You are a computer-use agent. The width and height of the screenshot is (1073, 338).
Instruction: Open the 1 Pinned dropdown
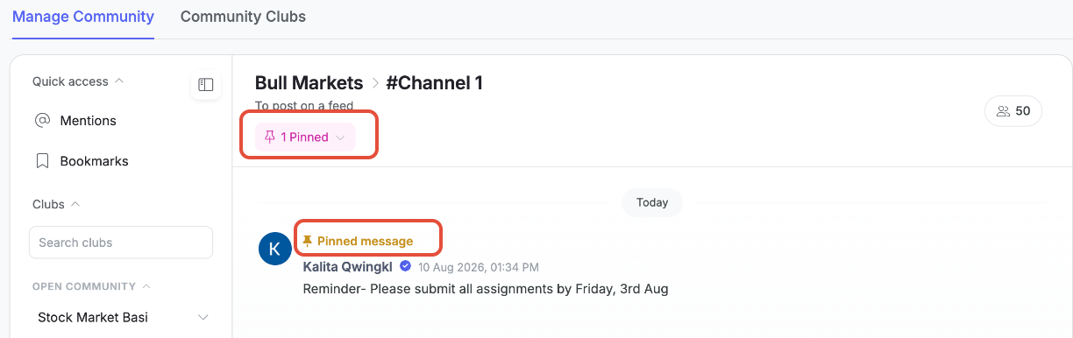[x=305, y=137]
